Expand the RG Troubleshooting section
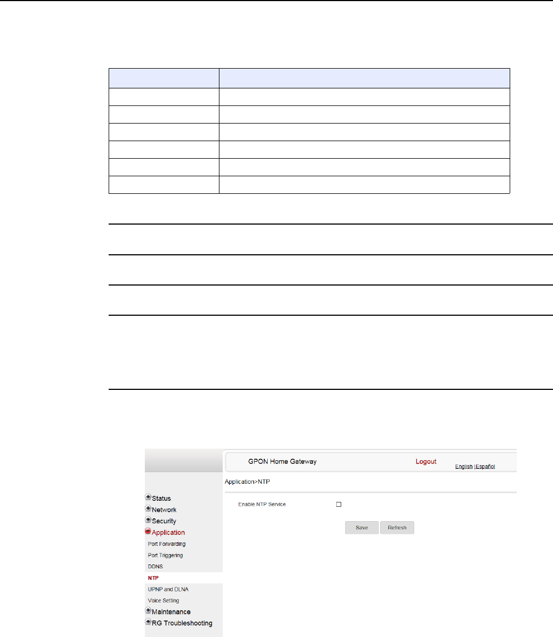This screenshot has height=637, width=553. (x=148, y=622)
